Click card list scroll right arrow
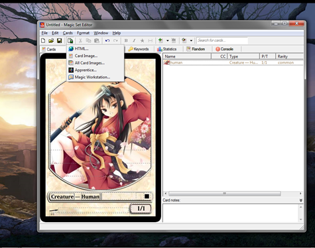Screen dimensions: 315x248 [x=300, y=194]
